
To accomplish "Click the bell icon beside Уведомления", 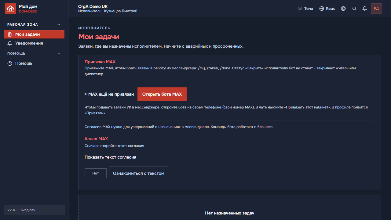I will [10, 43].
